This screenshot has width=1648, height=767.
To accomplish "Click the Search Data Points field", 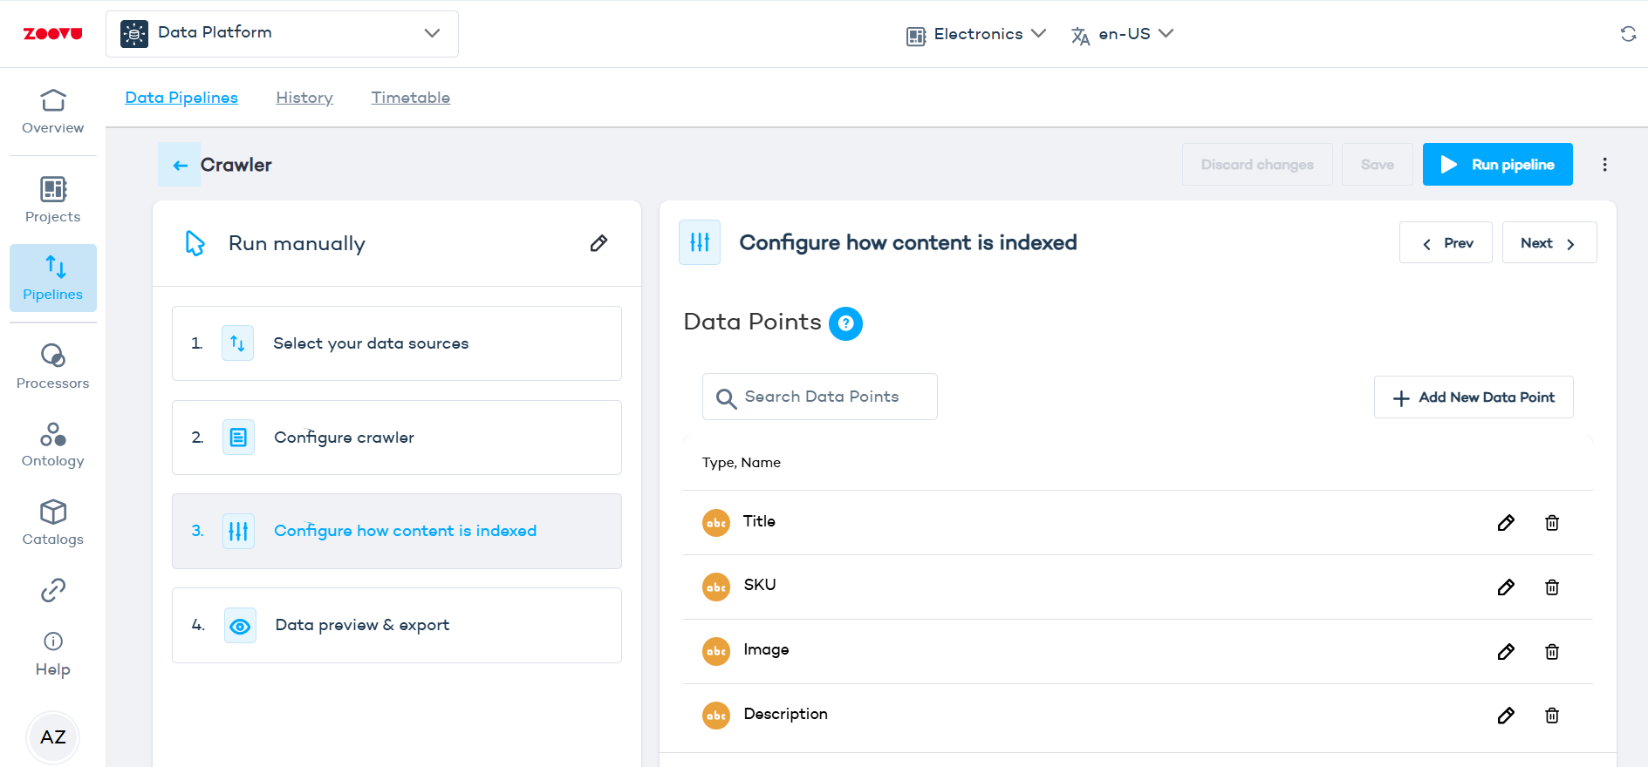I will (820, 397).
